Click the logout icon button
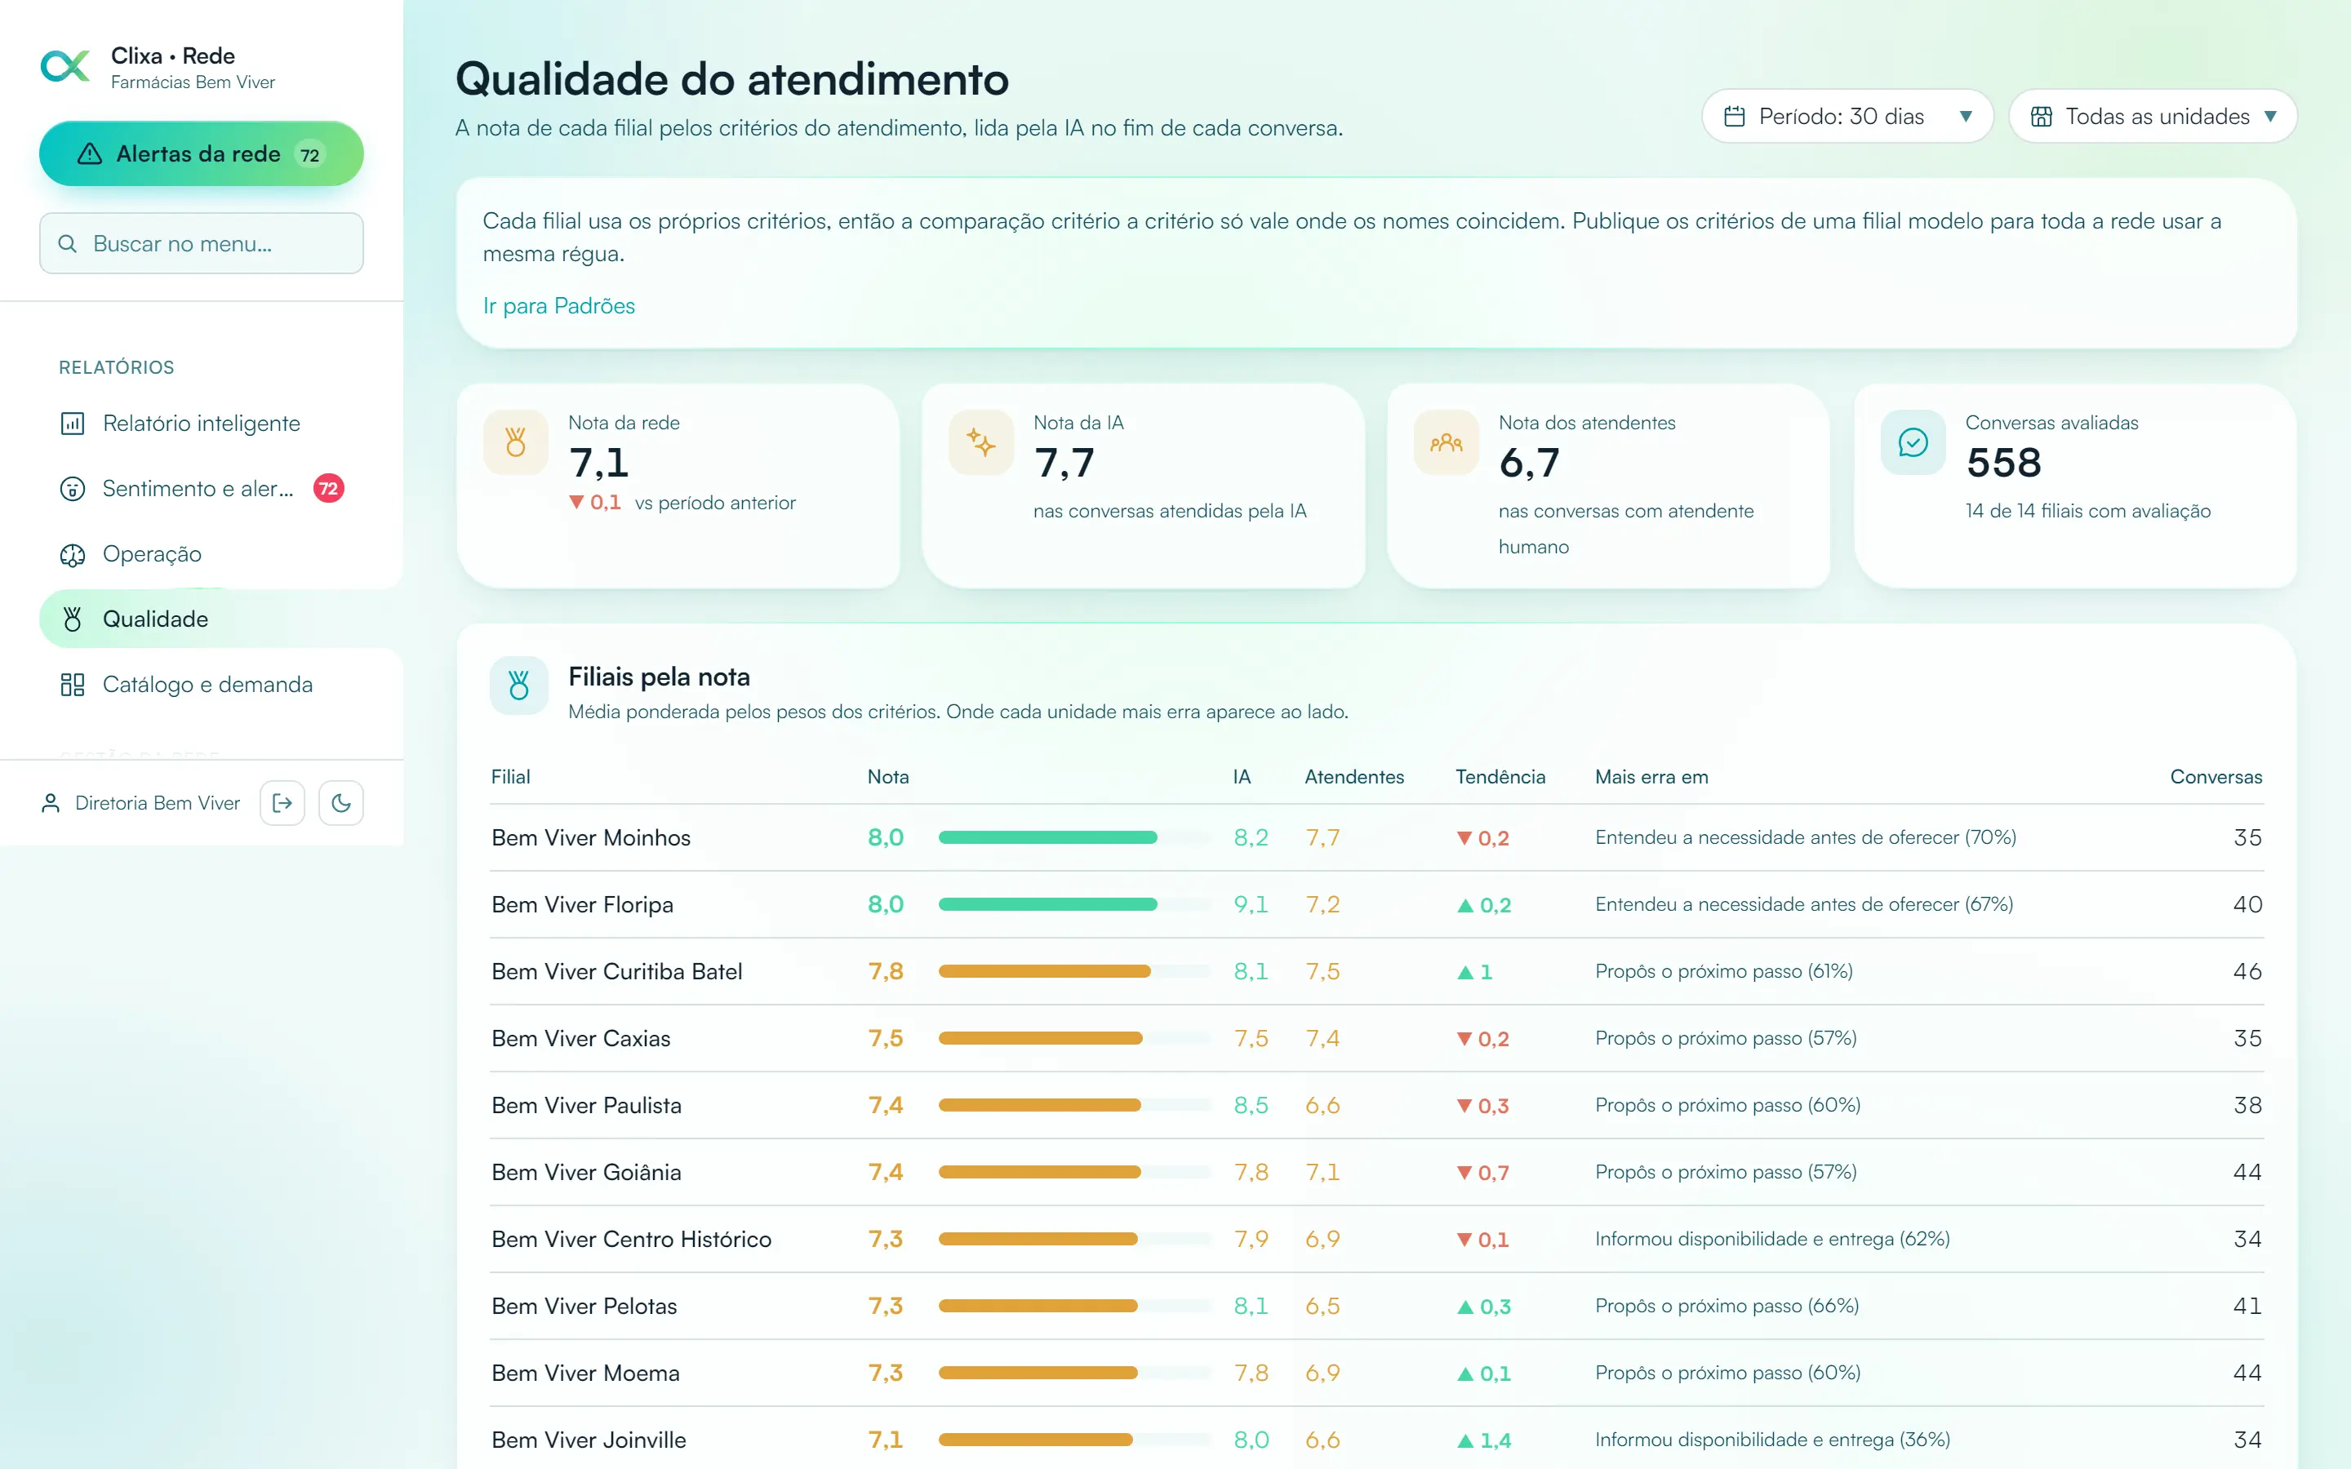Viewport: 2351px width, 1469px height. 282,804
